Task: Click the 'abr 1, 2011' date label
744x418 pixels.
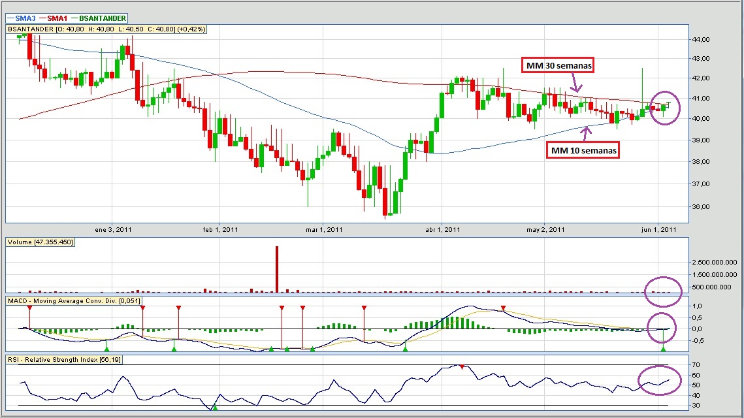Action: (x=442, y=229)
